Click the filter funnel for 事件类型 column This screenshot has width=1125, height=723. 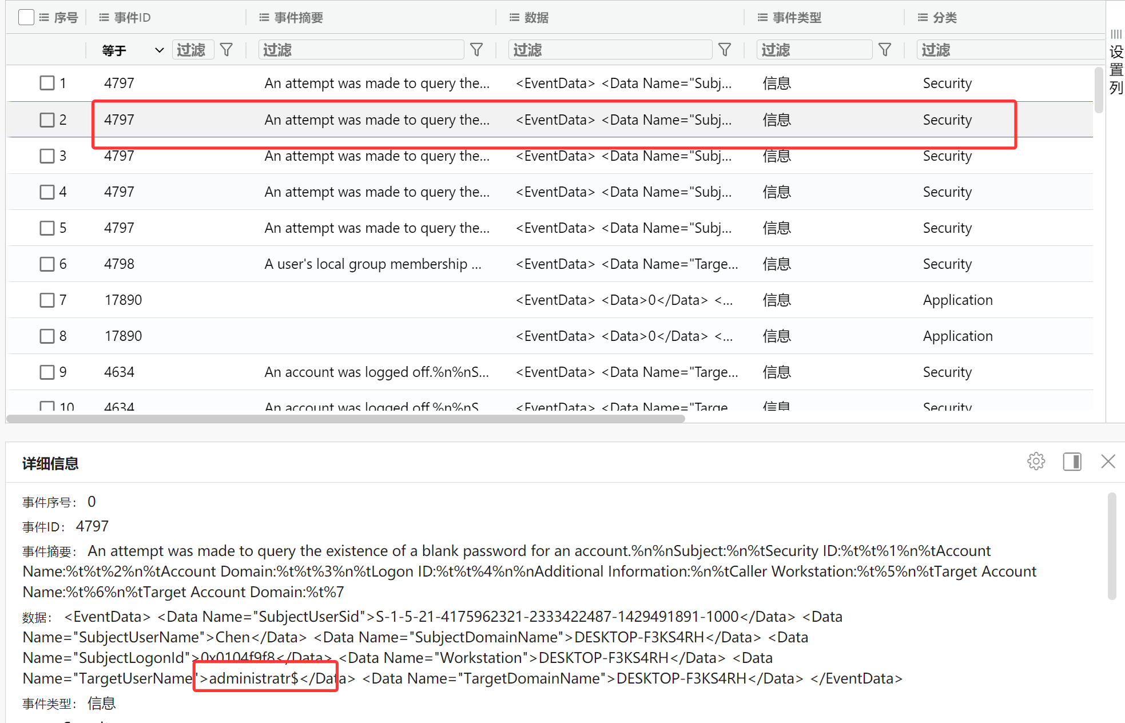(885, 50)
